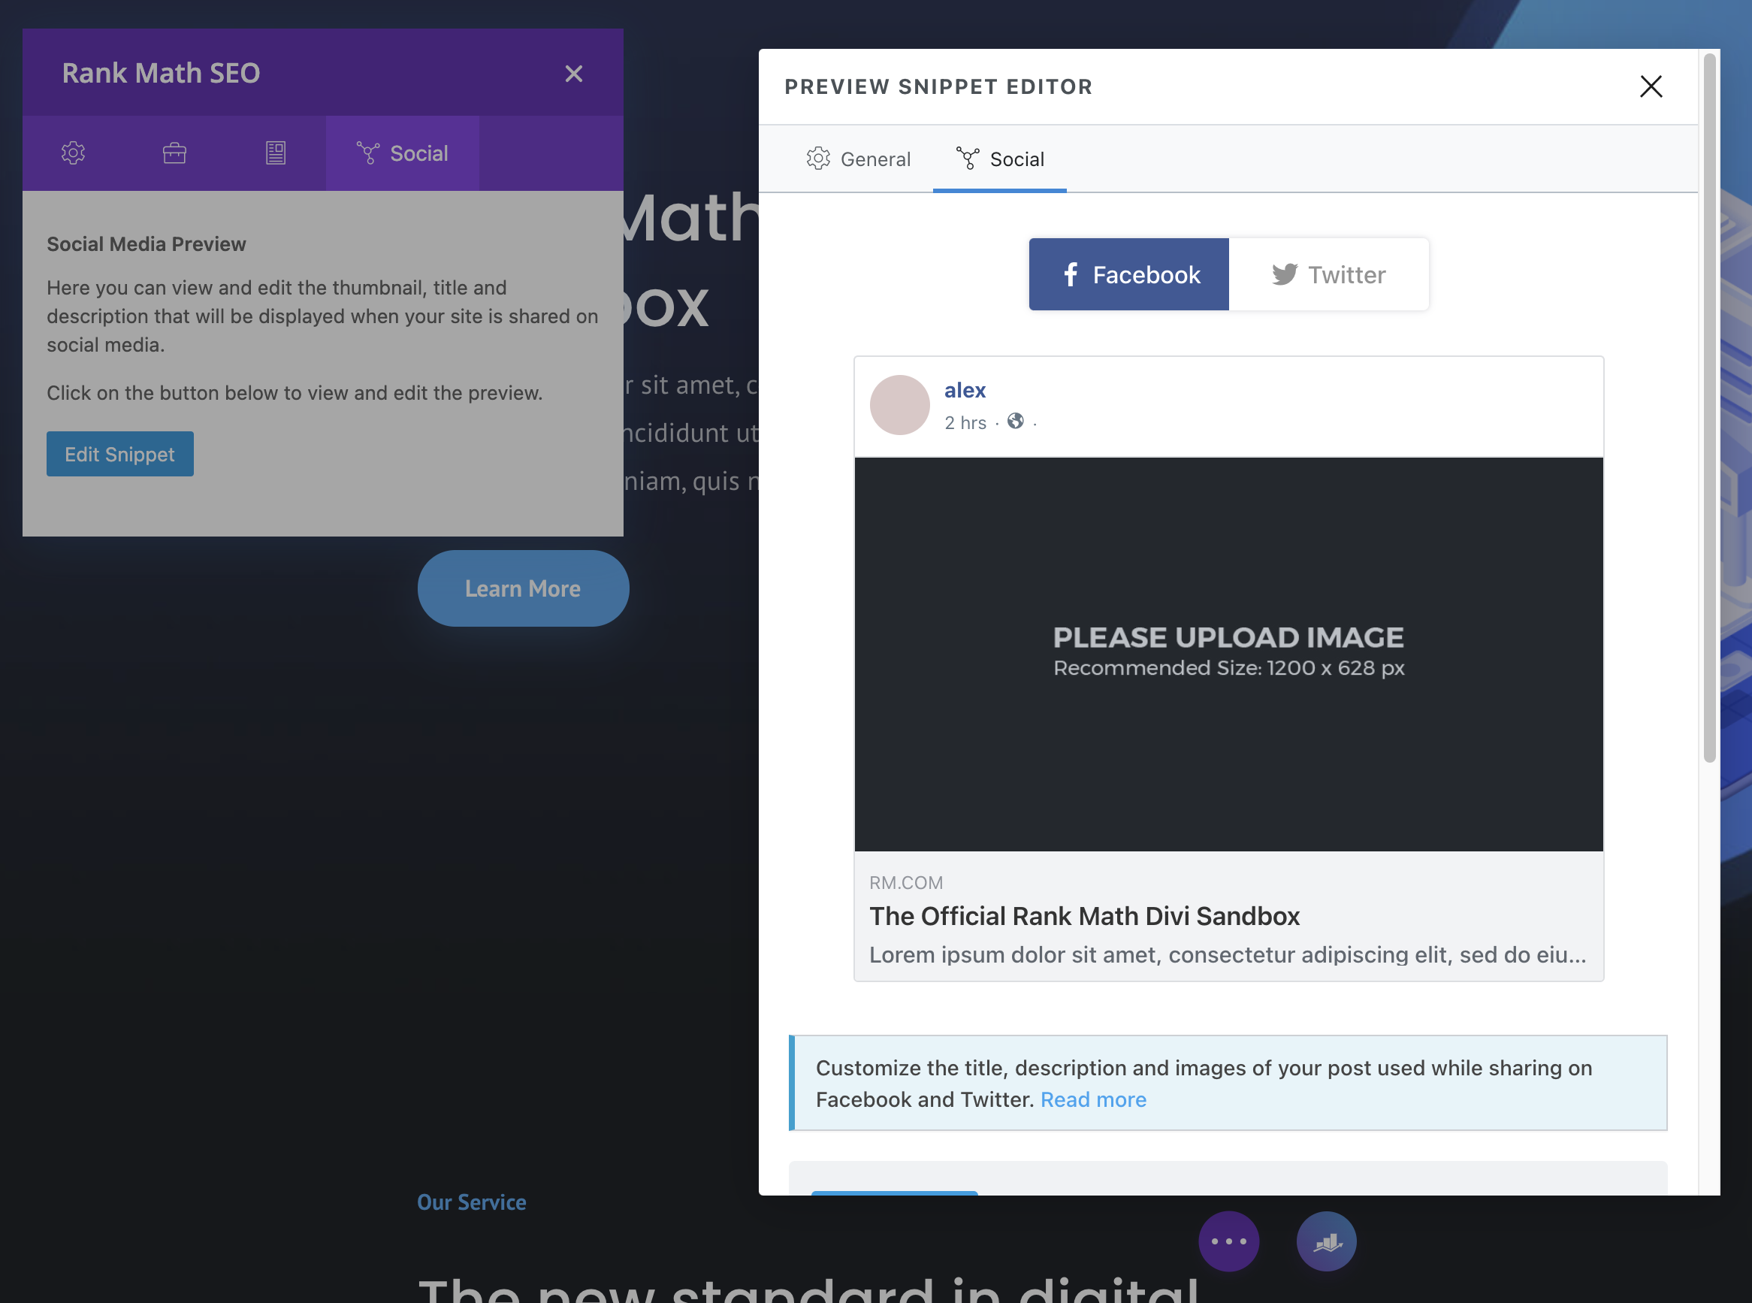Click the upload image placeholder area
The image size is (1752, 1303).
[1228, 653]
